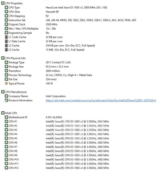Click the Company Name row icon
The image size is (158, 172).
(x=6, y=96)
